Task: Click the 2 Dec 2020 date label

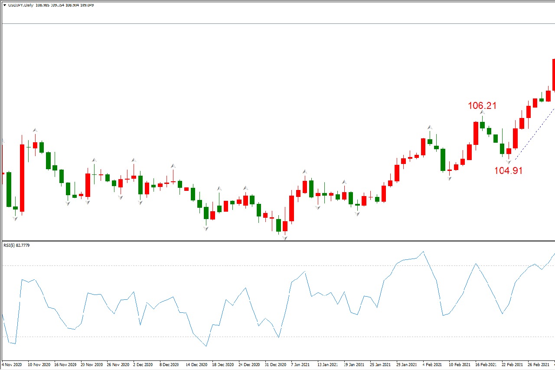Action: [x=143, y=365]
